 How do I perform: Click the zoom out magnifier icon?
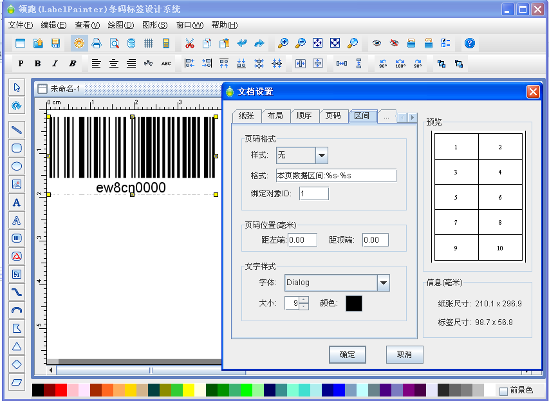(301, 43)
